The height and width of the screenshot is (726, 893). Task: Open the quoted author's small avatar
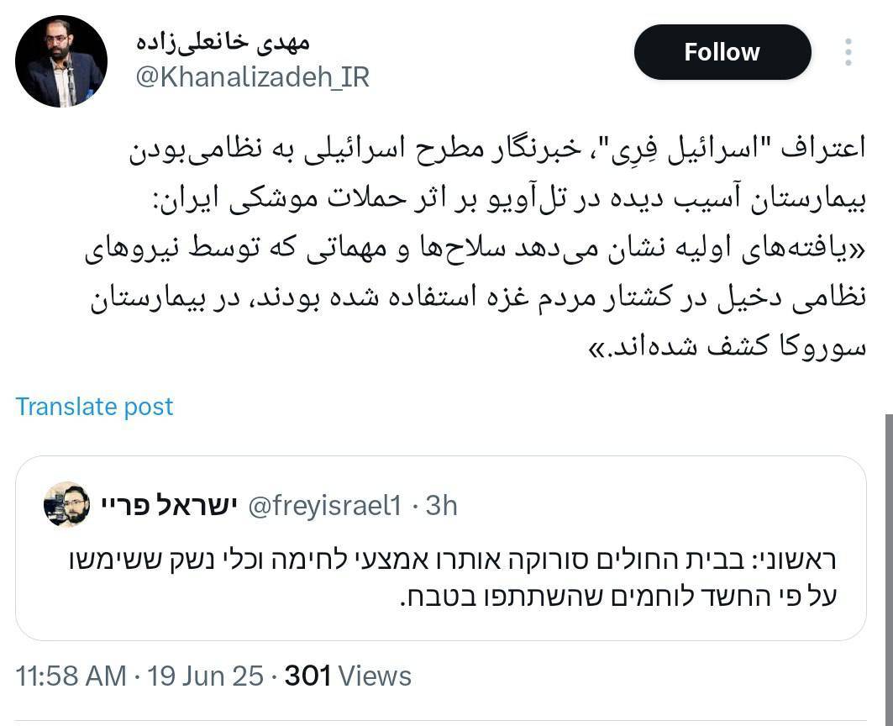(x=66, y=504)
